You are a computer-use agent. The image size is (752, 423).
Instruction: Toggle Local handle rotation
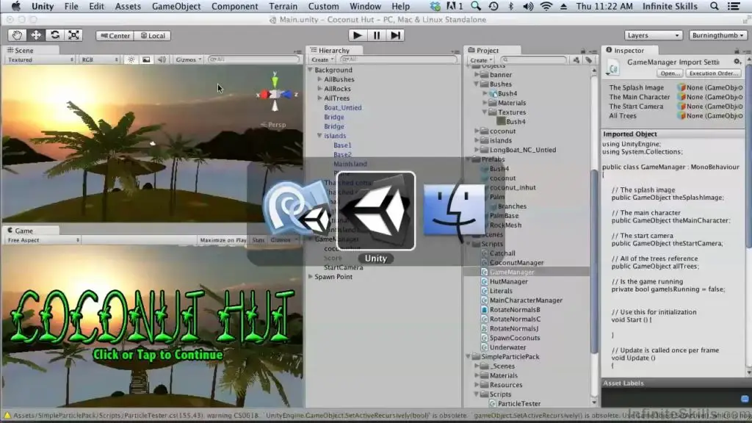point(153,35)
